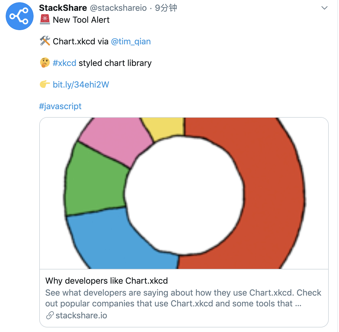
Task: Click the thinking face emoji
Action: coord(45,63)
